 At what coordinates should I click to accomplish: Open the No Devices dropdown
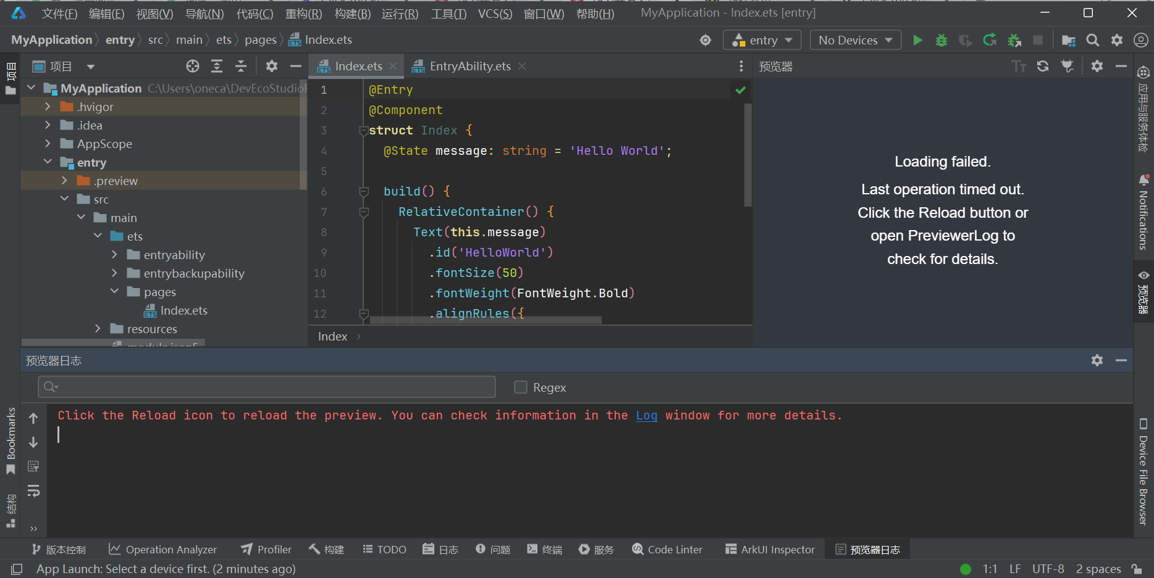coord(856,40)
